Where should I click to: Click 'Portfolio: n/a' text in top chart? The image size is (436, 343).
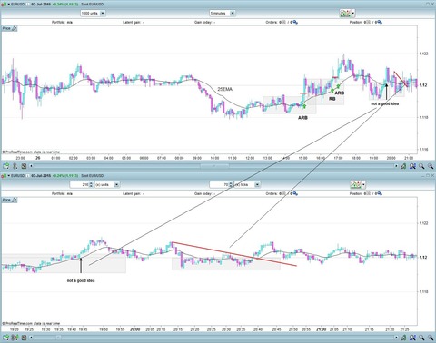pos(62,22)
